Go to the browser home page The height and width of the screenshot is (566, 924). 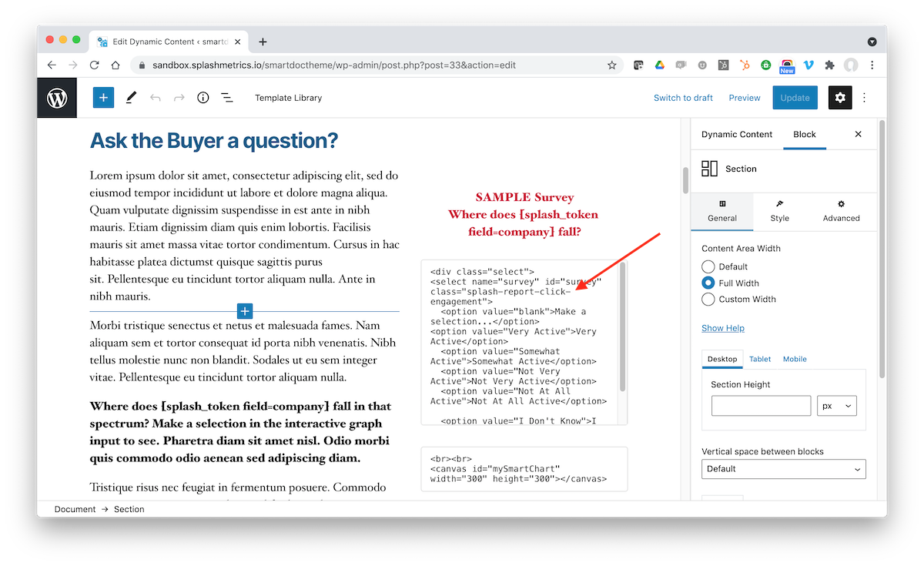pyautogui.click(x=116, y=65)
